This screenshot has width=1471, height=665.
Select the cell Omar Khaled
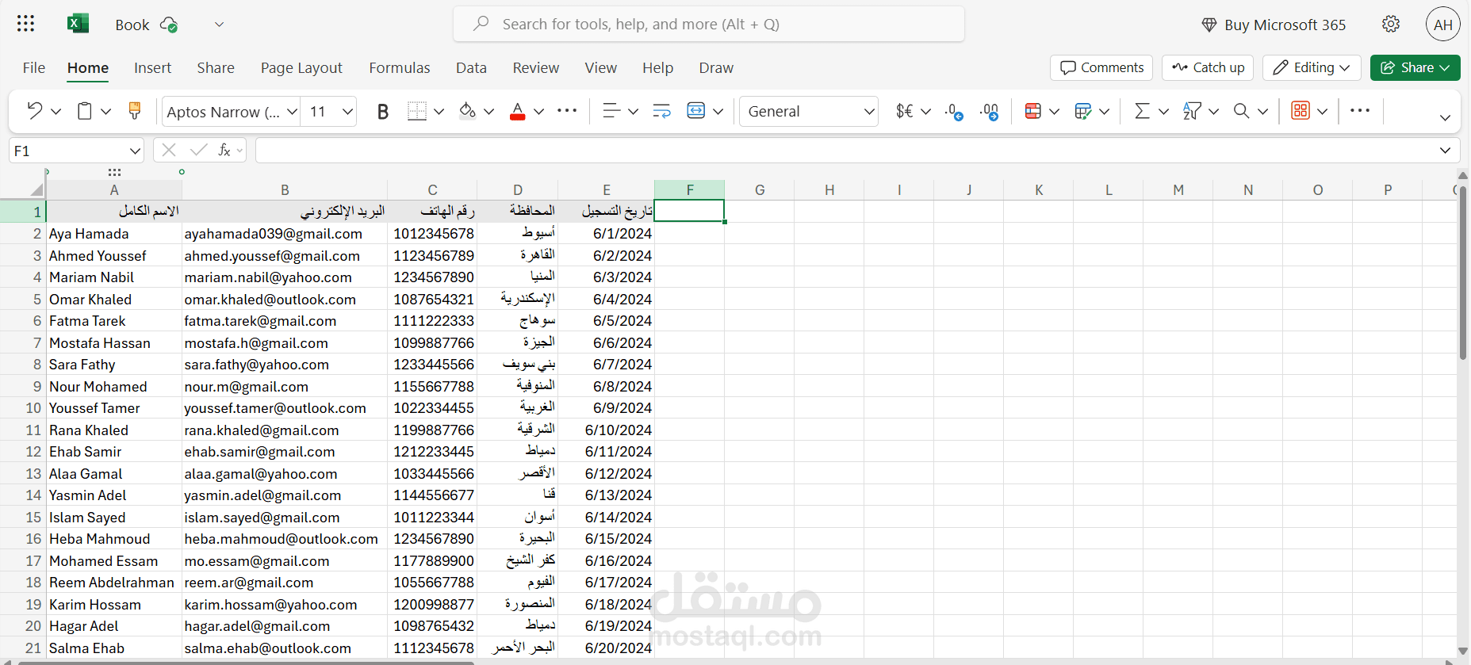point(114,300)
